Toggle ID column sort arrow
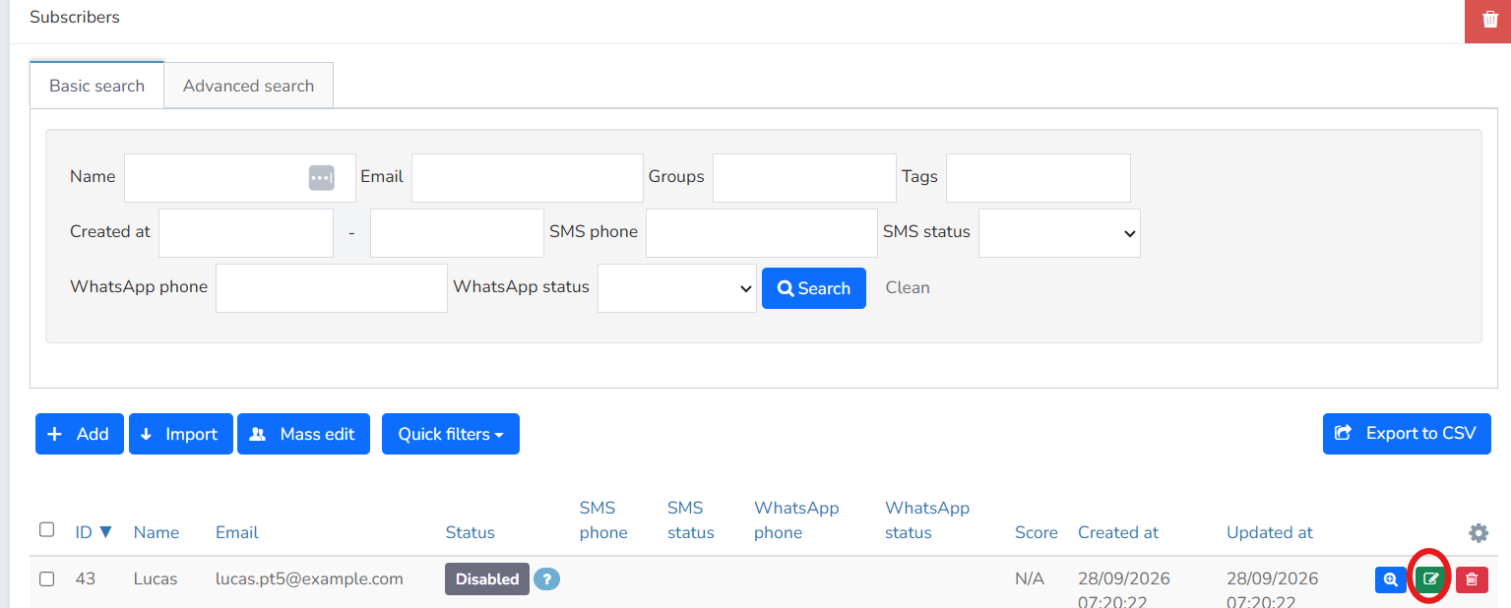 coord(105,532)
